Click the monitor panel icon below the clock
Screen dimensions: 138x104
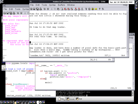(x=136, y=5)
